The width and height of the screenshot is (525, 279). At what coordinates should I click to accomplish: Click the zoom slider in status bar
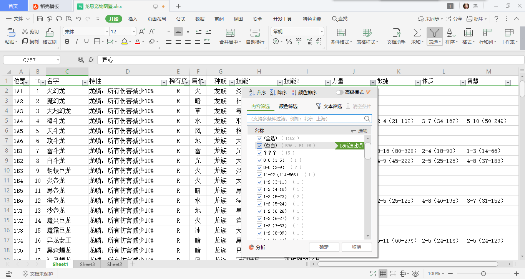(483, 273)
